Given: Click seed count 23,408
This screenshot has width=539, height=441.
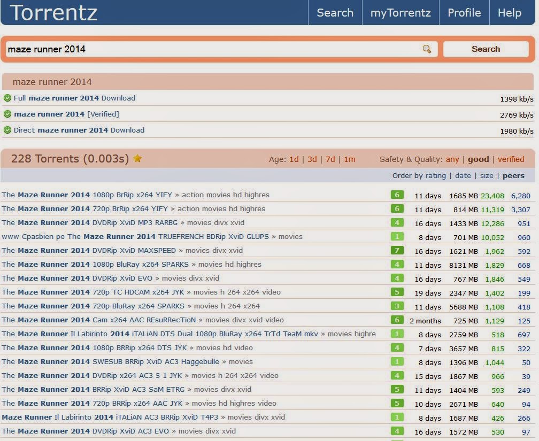Looking at the screenshot, I should click(492, 196).
